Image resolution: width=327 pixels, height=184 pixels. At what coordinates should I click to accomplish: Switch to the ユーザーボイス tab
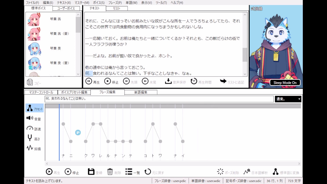click(66, 8)
